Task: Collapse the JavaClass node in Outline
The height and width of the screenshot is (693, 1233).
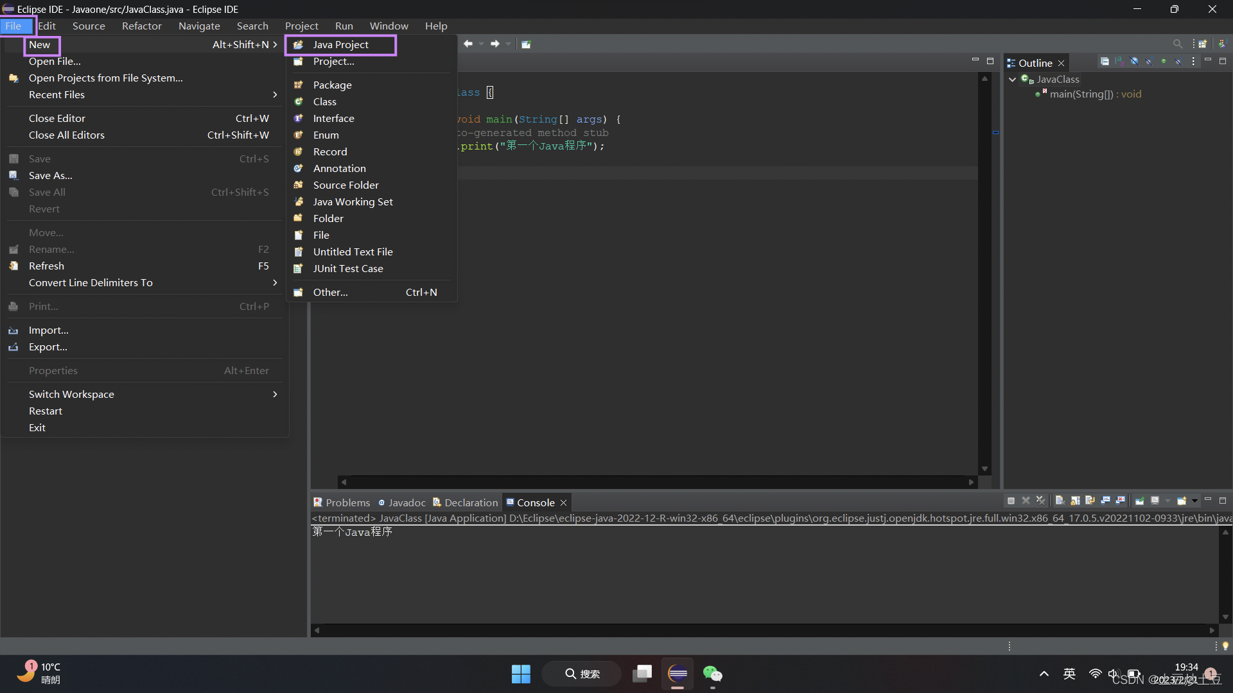Action: pos(1013,80)
